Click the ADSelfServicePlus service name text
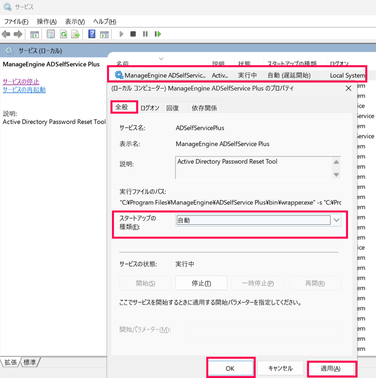 click(x=200, y=128)
